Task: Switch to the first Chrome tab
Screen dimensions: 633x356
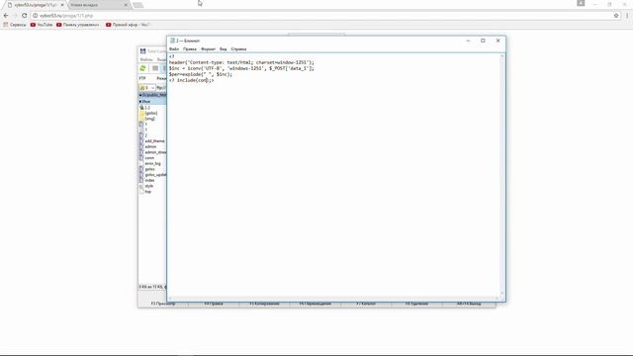Action: point(35,5)
